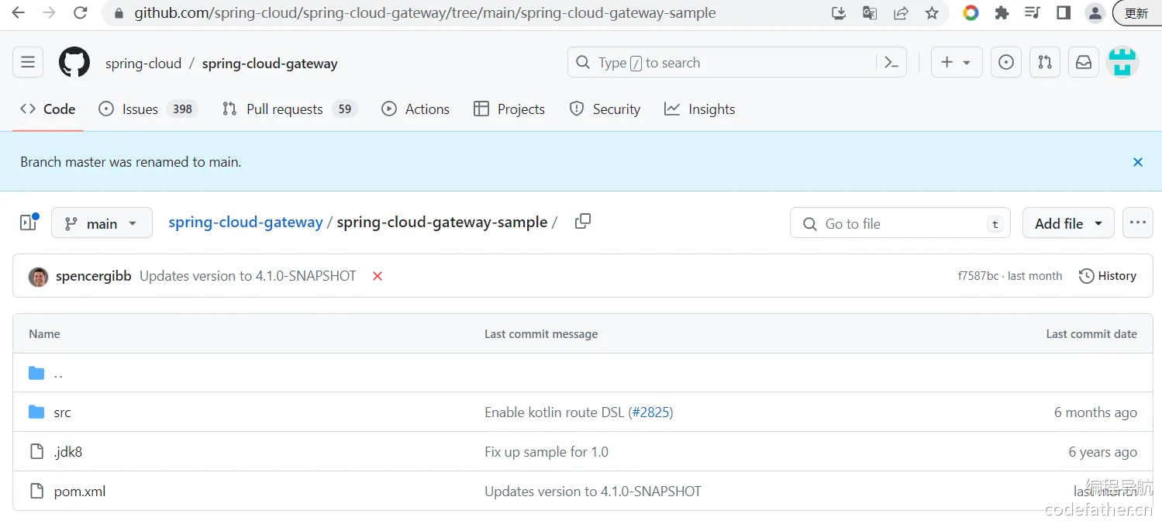Expand the Add file dropdown
This screenshot has width=1162, height=528.
pyautogui.click(x=1068, y=223)
